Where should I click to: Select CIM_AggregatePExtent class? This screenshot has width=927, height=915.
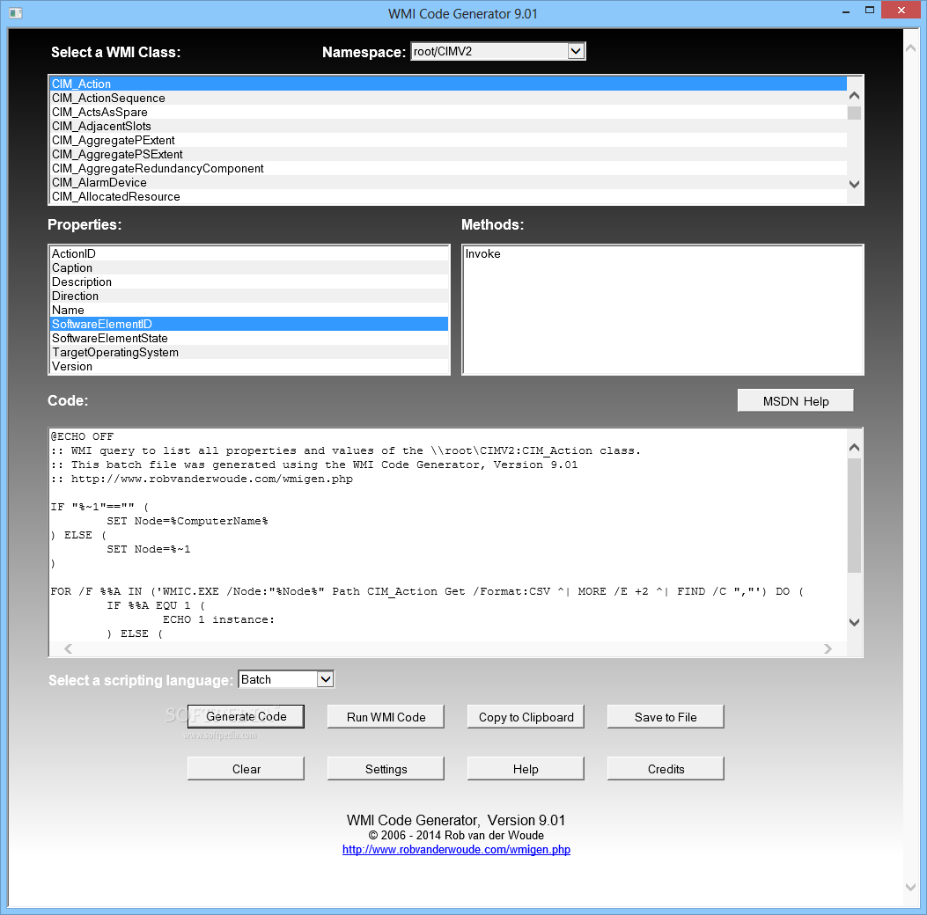coord(449,141)
